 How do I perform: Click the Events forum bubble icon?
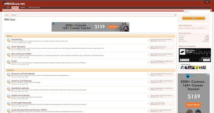click(9, 62)
